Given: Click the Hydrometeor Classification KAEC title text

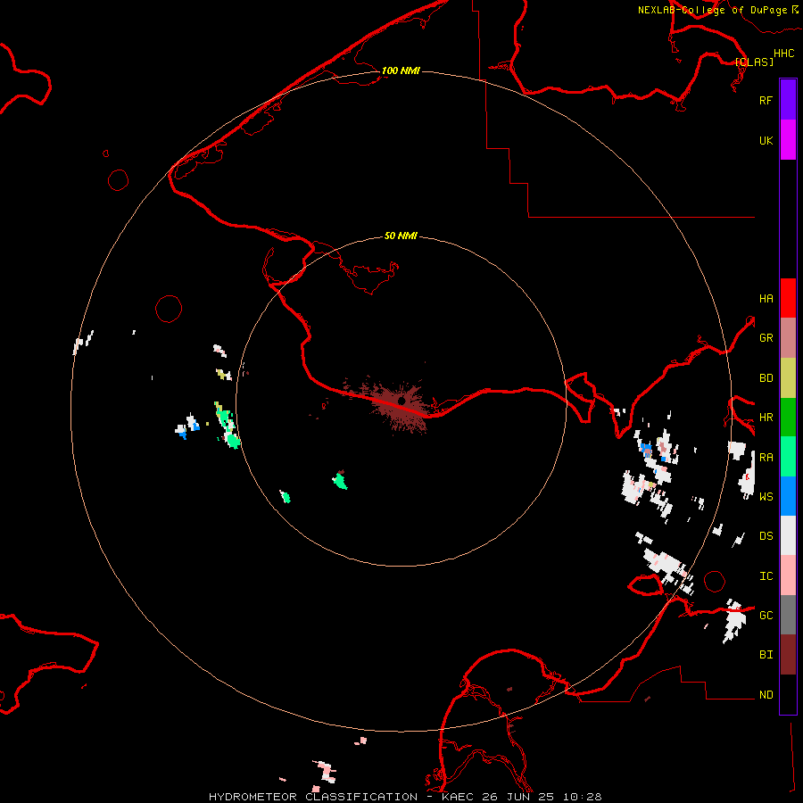Looking at the screenshot, I should click(x=405, y=797).
